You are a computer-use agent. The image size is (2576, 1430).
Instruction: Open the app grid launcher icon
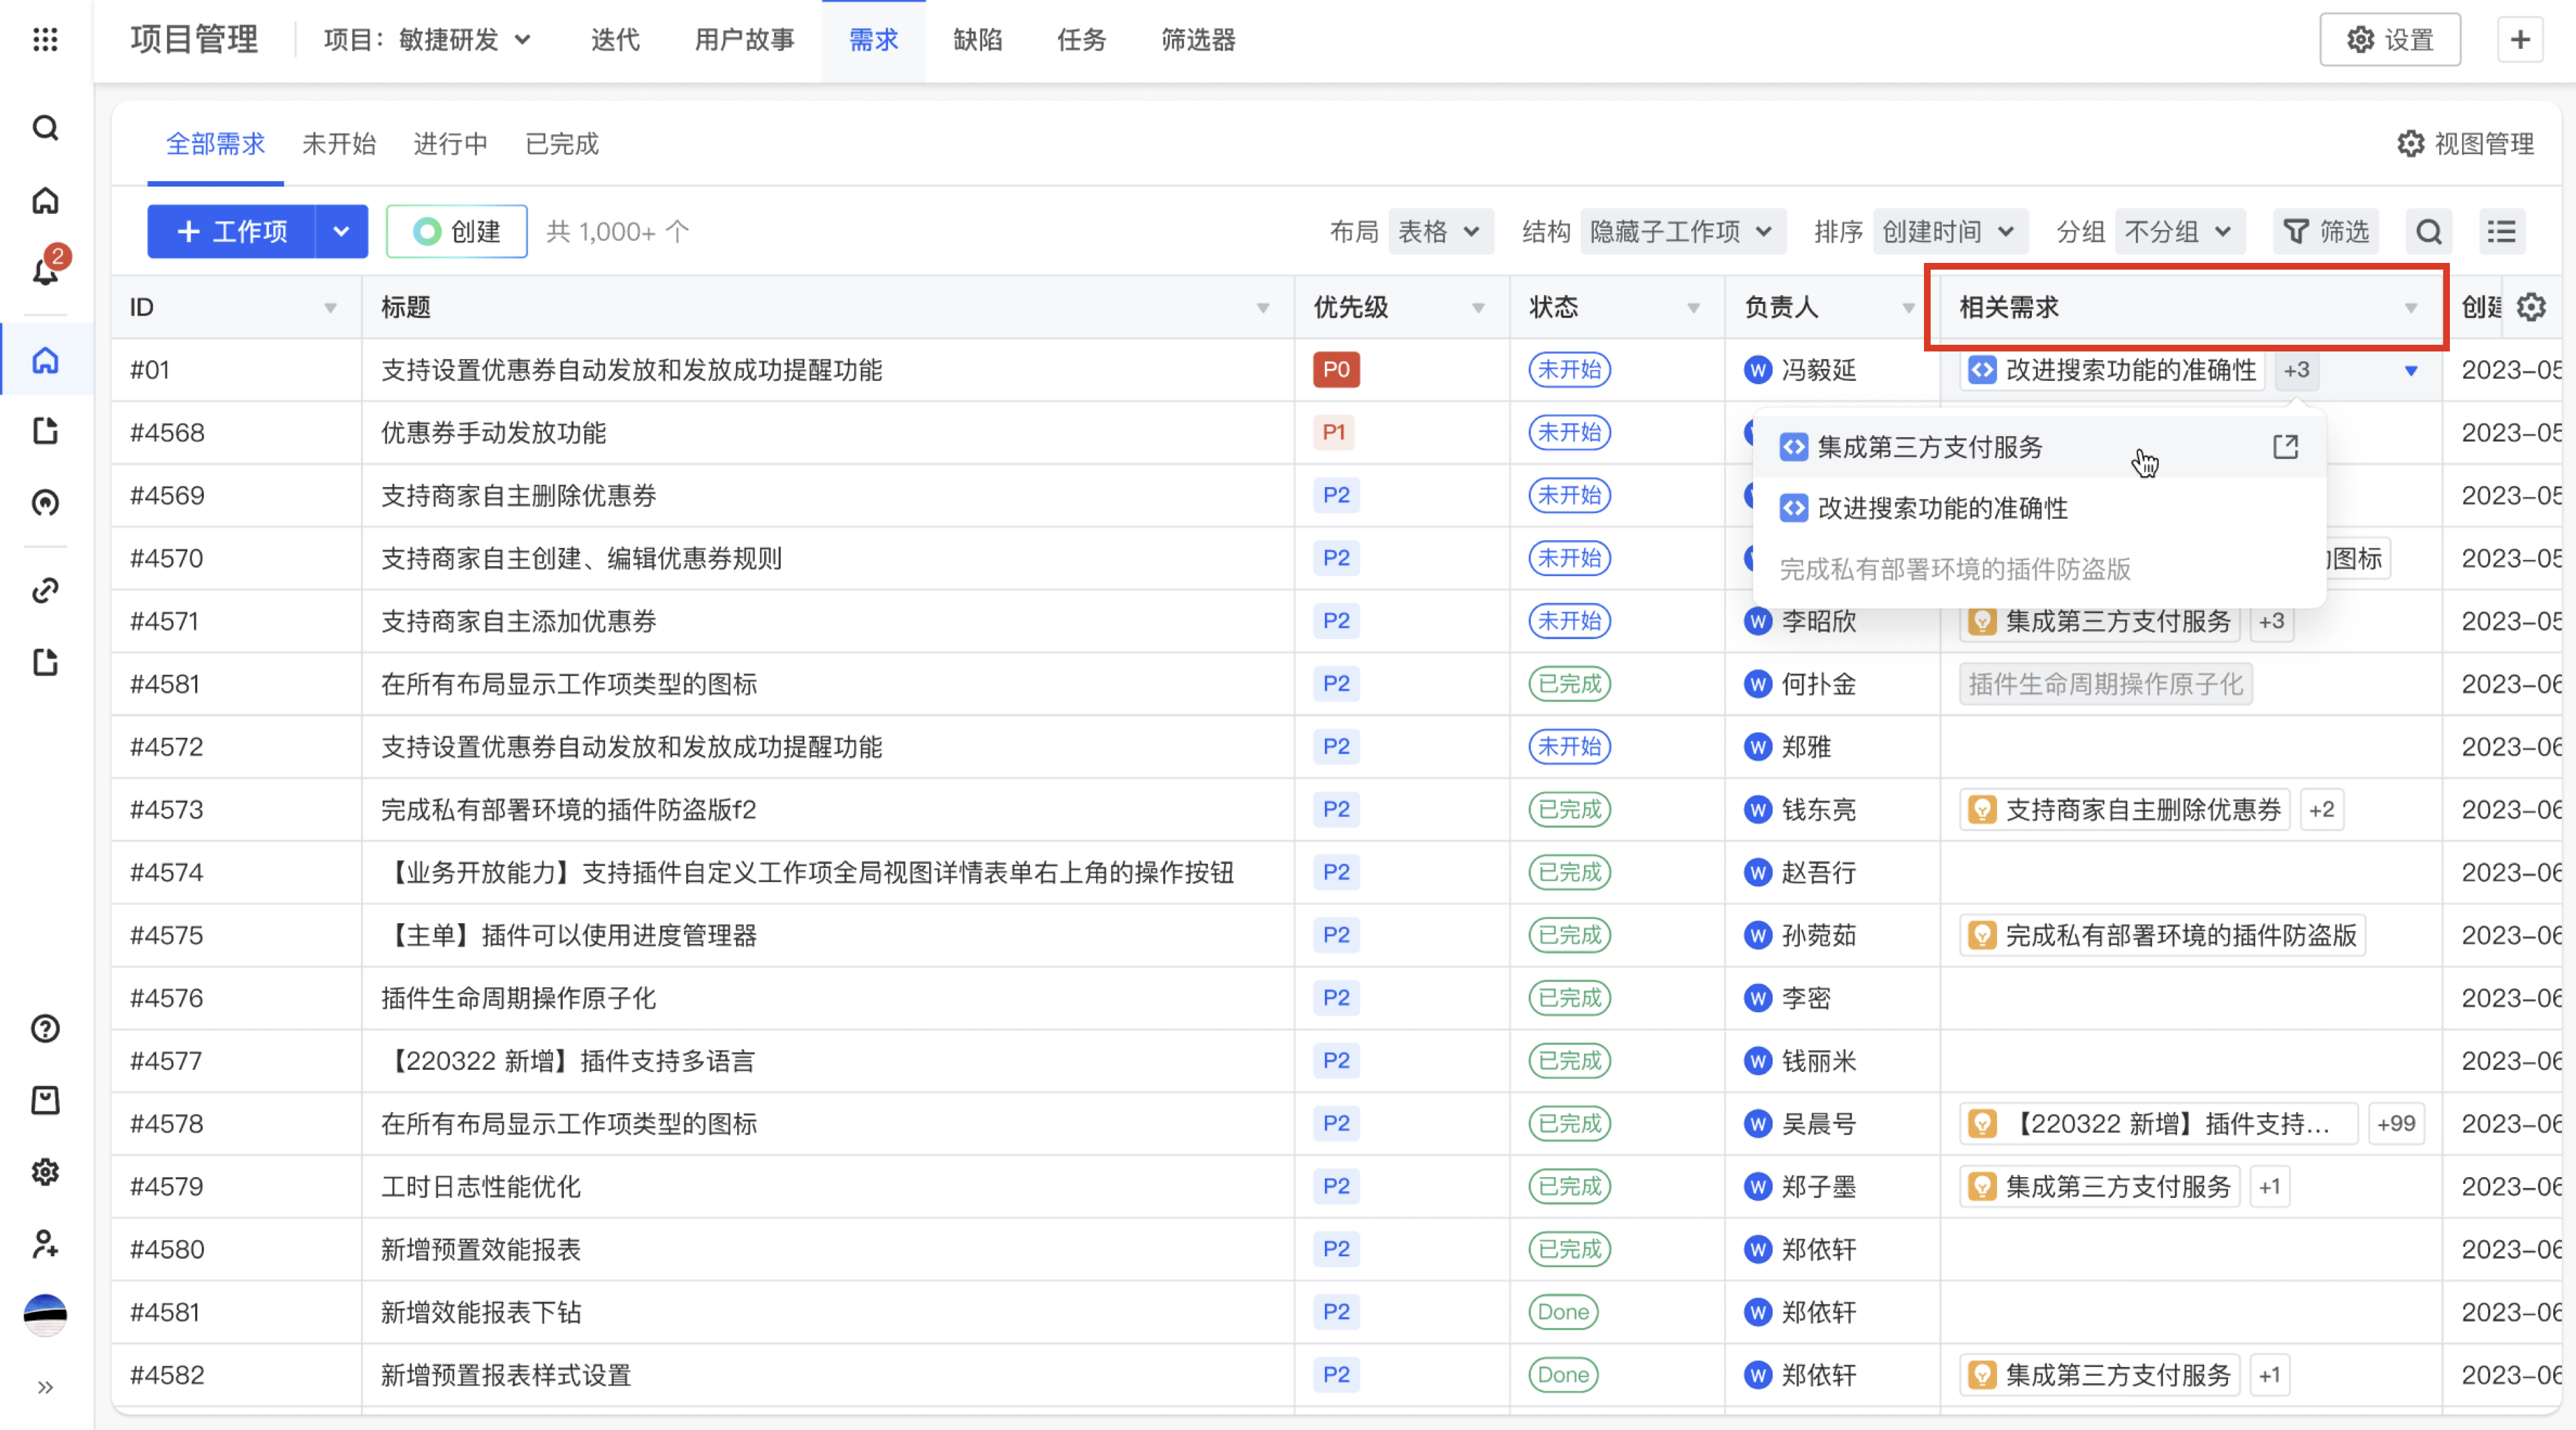click(x=45, y=40)
